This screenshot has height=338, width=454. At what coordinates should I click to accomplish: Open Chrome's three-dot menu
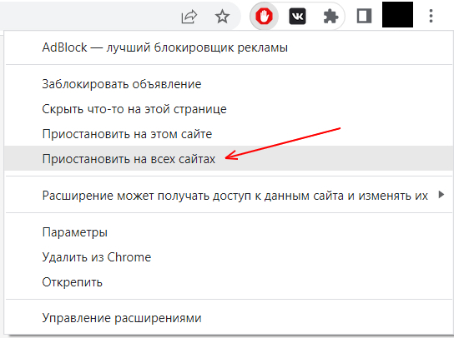tap(431, 16)
